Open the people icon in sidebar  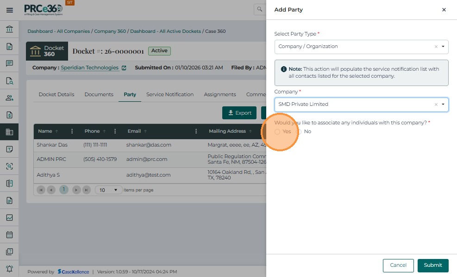coord(9,98)
